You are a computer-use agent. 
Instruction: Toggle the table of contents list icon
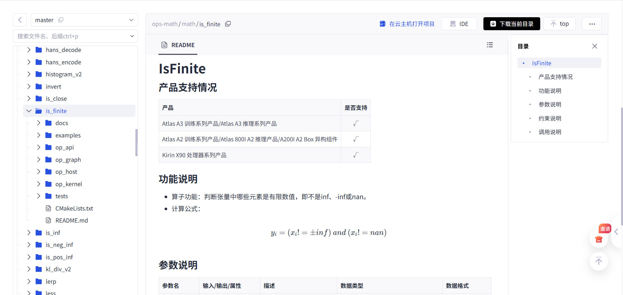point(490,45)
